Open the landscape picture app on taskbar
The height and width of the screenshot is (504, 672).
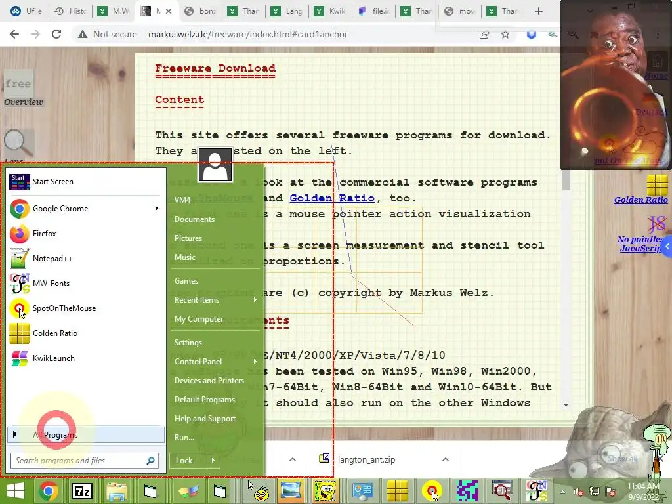[290, 491]
